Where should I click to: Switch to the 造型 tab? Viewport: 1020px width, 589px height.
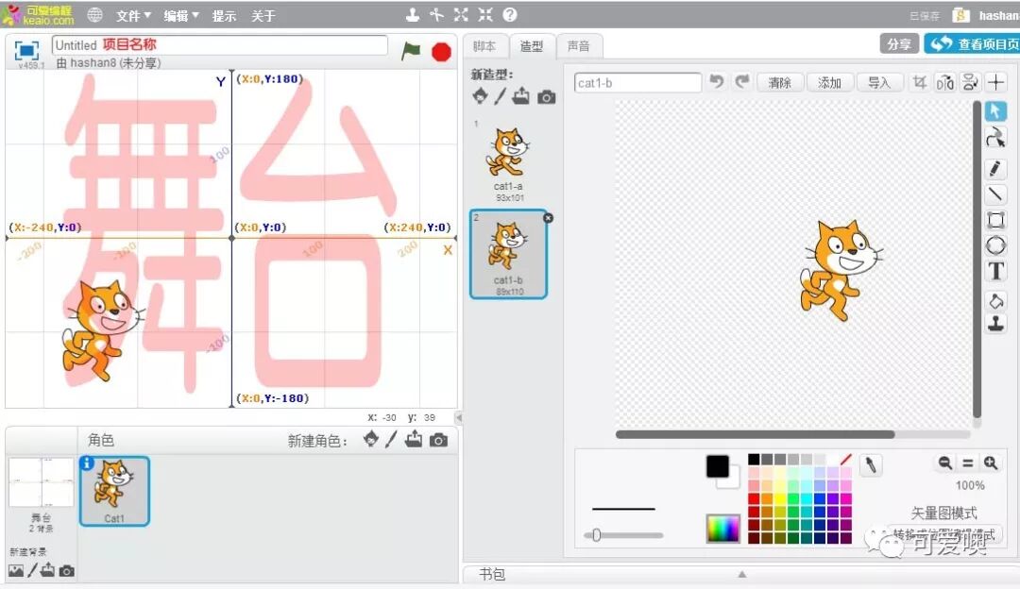tap(532, 46)
